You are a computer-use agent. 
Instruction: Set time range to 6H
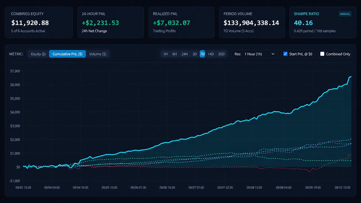click(x=175, y=54)
